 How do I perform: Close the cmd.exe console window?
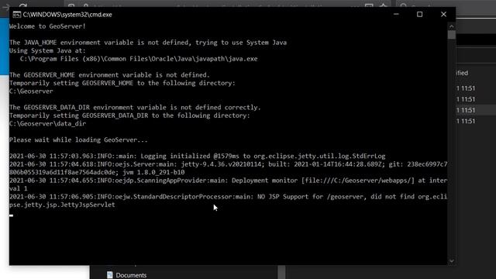[443, 14]
